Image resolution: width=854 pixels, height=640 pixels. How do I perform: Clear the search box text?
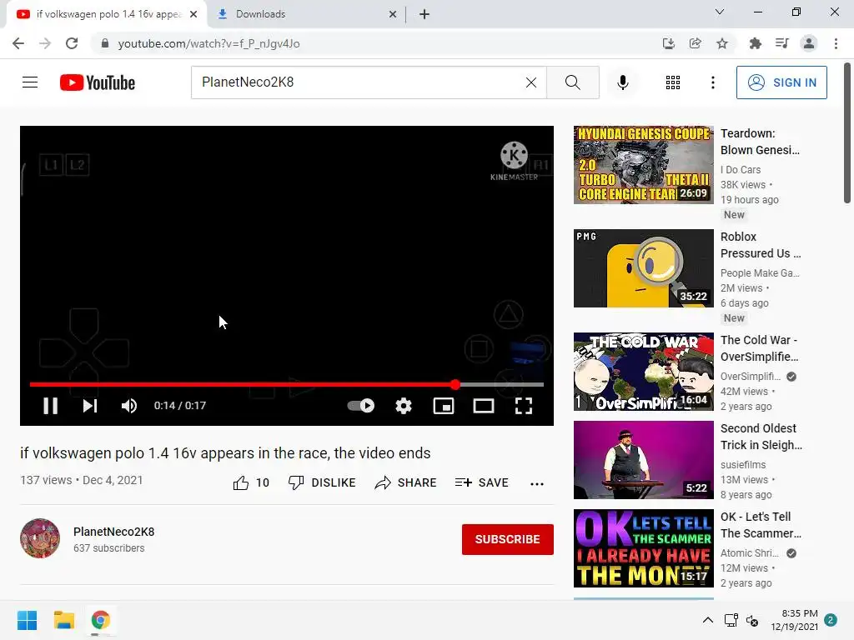(531, 82)
